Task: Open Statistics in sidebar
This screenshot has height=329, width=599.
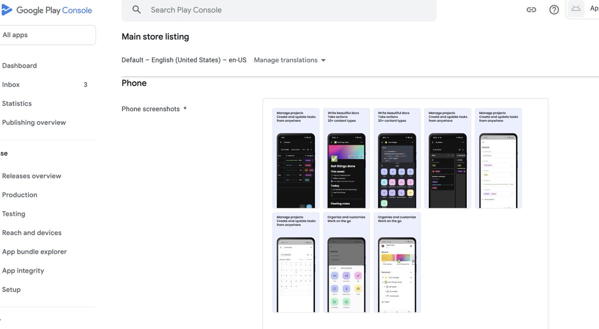Action: tap(17, 104)
